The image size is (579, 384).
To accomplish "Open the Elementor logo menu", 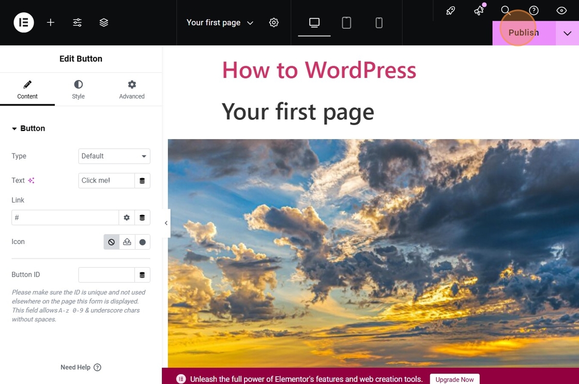I will click(x=24, y=23).
